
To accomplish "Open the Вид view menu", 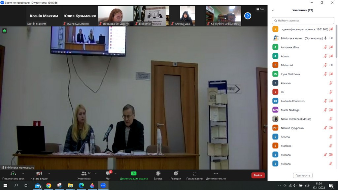I will [260, 9].
